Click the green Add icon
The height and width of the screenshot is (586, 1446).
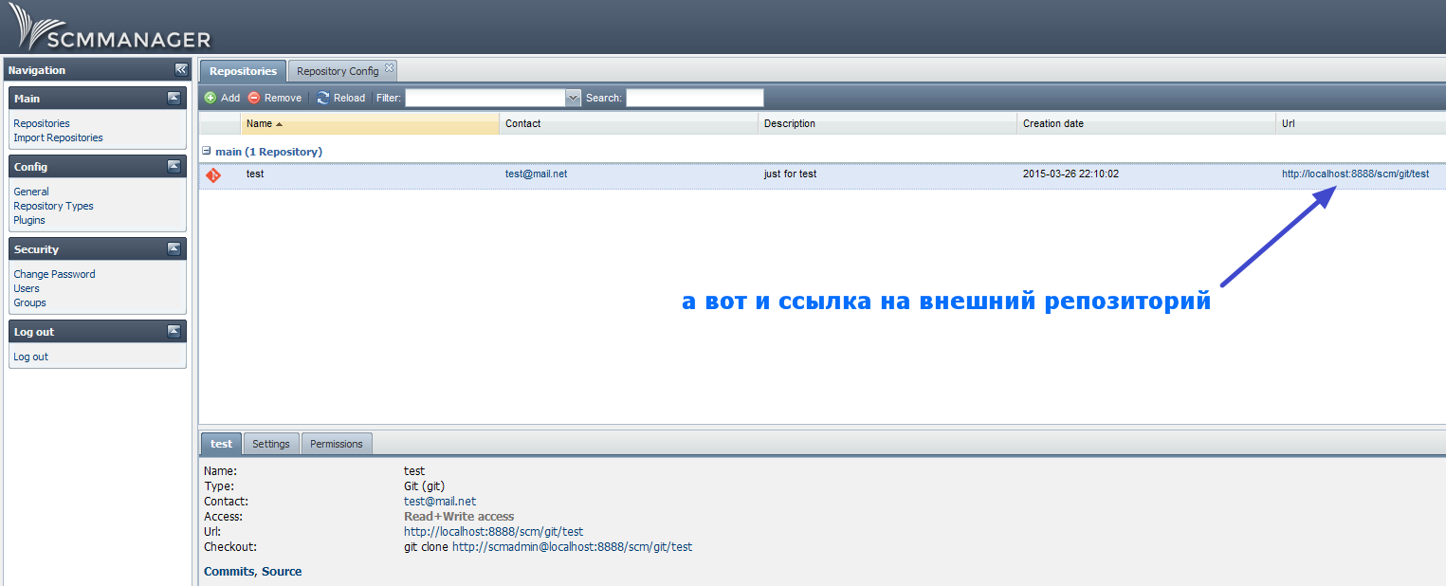[210, 98]
